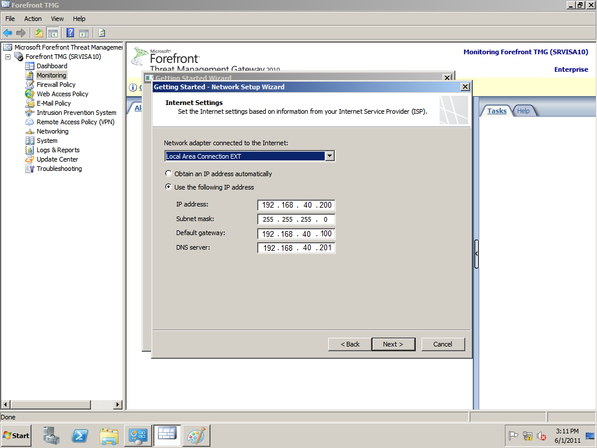The width and height of the screenshot is (597, 448).
Task: Open the Update Center node icon
Action: click(30, 159)
